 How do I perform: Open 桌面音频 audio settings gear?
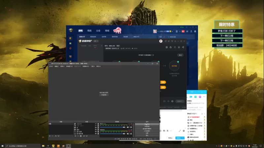(x=131, y=134)
